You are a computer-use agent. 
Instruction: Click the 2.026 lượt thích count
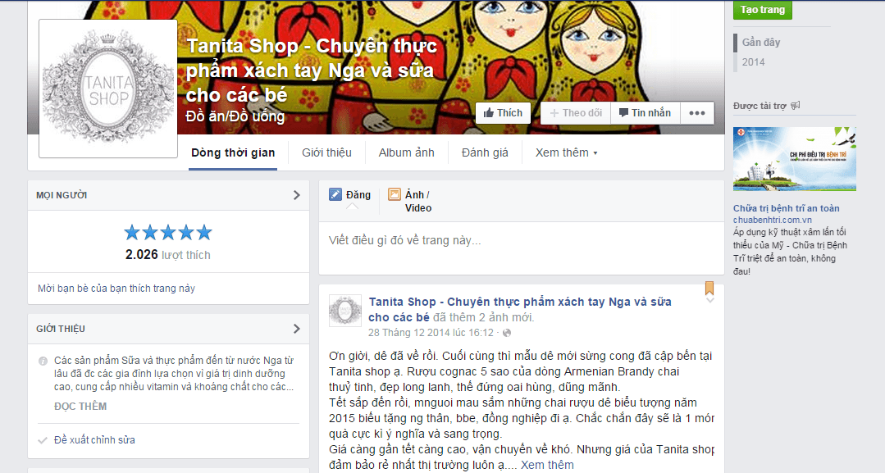167,255
